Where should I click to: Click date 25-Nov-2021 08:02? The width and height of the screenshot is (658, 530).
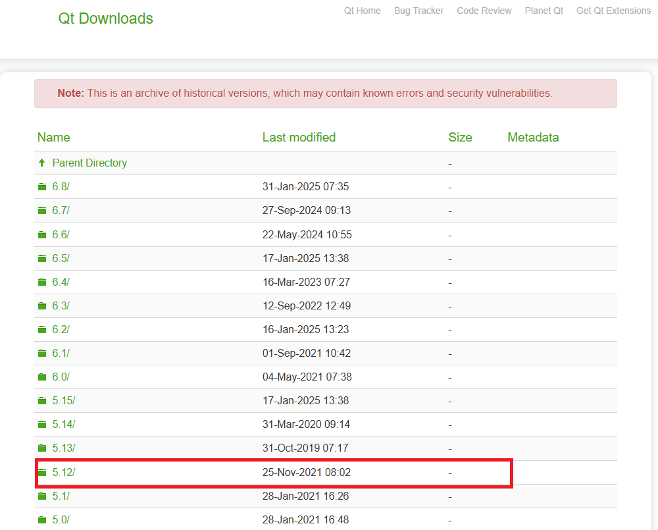click(x=307, y=473)
